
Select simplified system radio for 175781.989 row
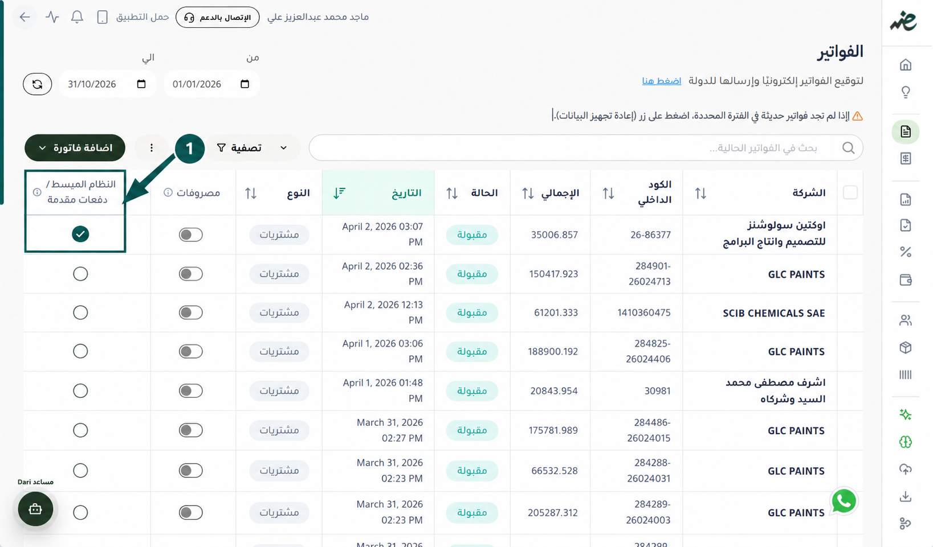click(80, 430)
